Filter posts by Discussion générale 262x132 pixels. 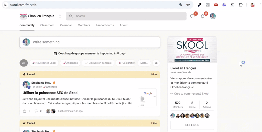coord(98,63)
